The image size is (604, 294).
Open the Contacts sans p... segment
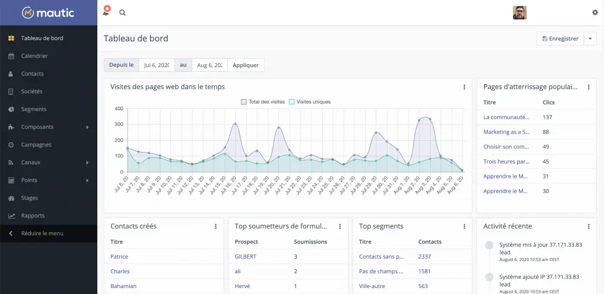point(382,256)
